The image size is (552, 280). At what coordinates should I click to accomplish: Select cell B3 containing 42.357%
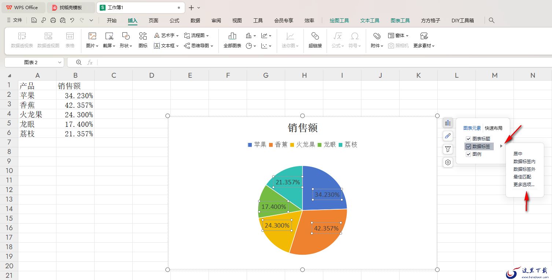coord(75,105)
